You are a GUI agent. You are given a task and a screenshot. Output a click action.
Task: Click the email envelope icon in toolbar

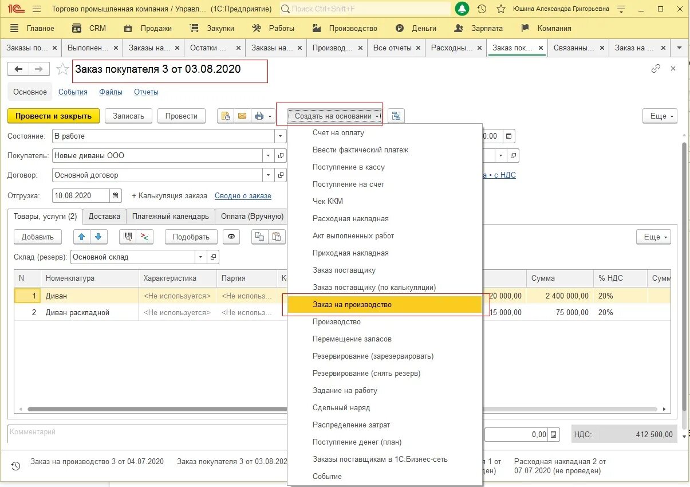(242, 116)
